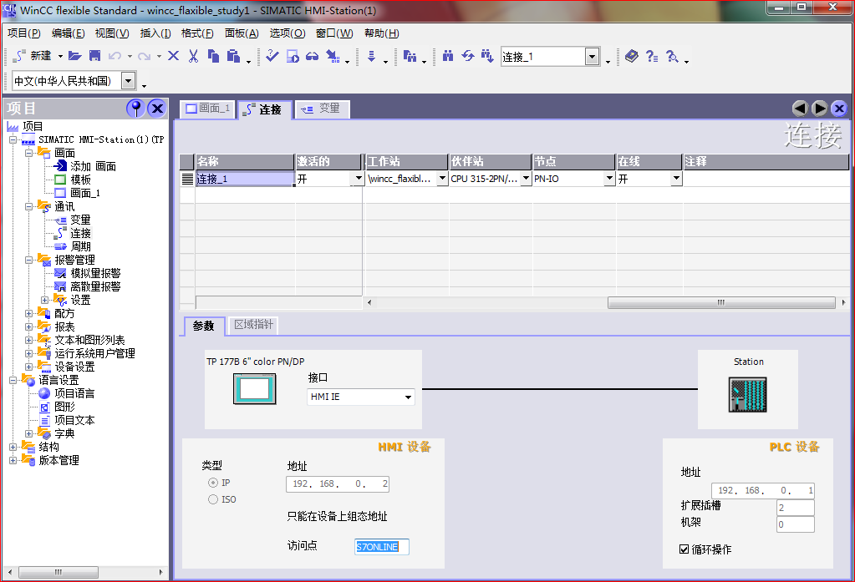Click the Undo arrow icon
Screen dimensions: 855x582
coord(115,56)
